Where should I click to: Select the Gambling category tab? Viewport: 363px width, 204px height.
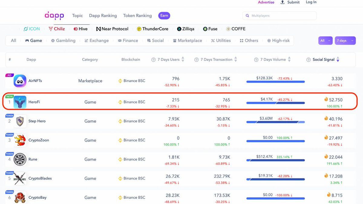63,40
